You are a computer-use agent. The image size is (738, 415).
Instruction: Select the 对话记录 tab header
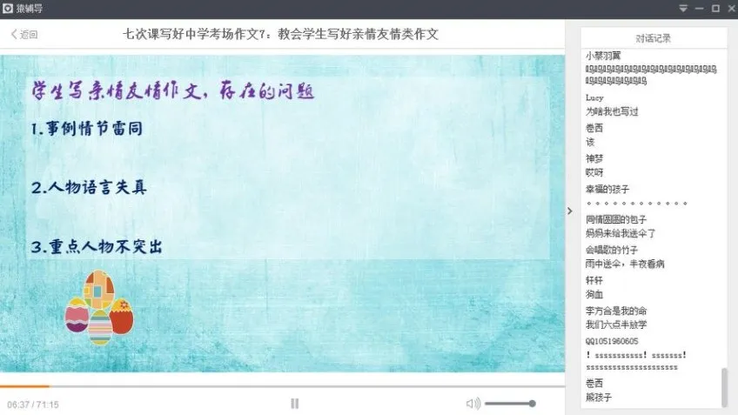(x=653, y=38)
